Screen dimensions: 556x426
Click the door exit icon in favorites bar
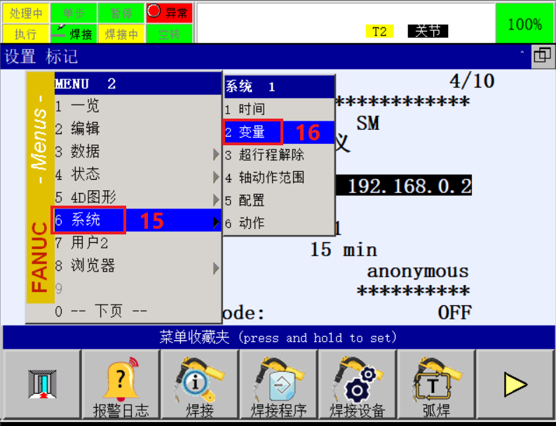click(42, 384)
